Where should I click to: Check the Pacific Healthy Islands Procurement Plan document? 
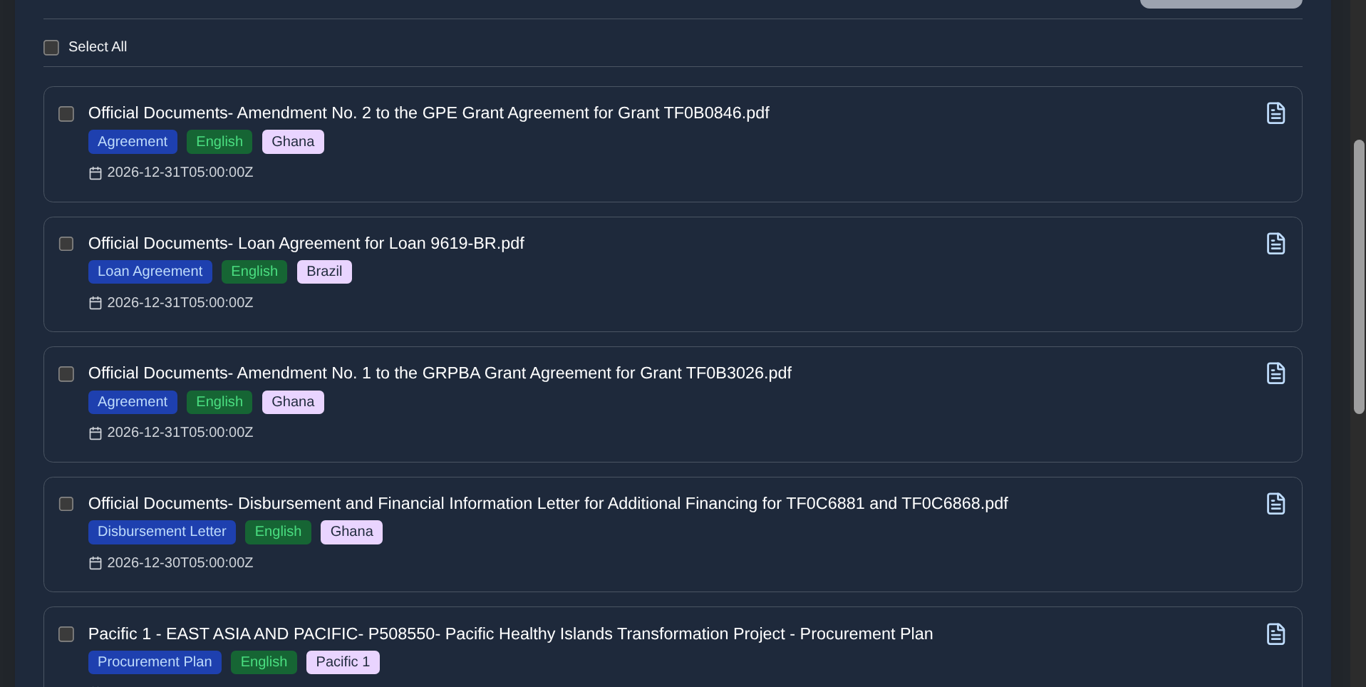tap(66, 634)
